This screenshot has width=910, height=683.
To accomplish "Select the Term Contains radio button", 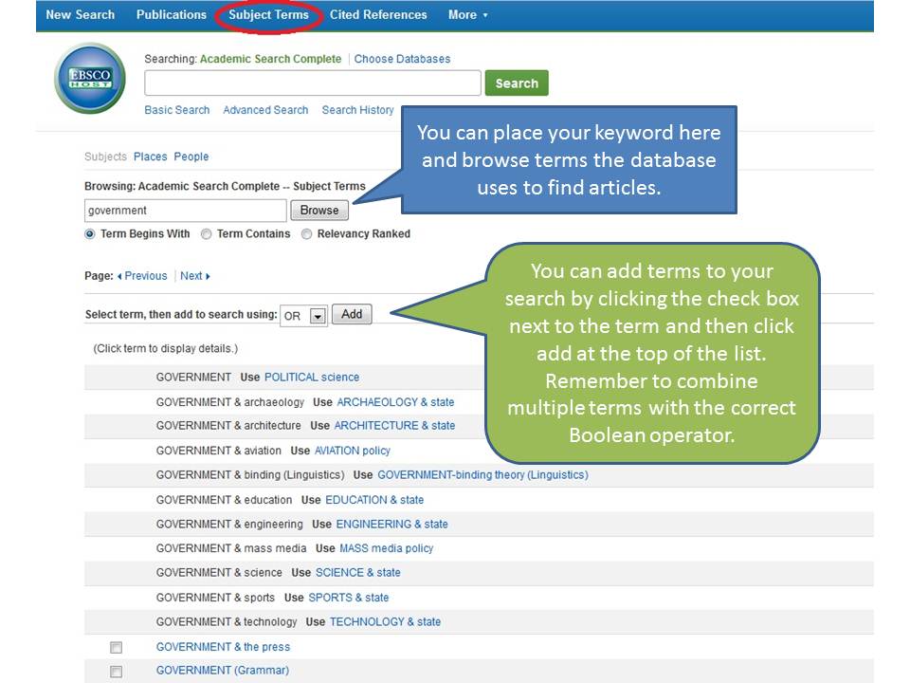I will pyautogui.click(x=207, y=234).
